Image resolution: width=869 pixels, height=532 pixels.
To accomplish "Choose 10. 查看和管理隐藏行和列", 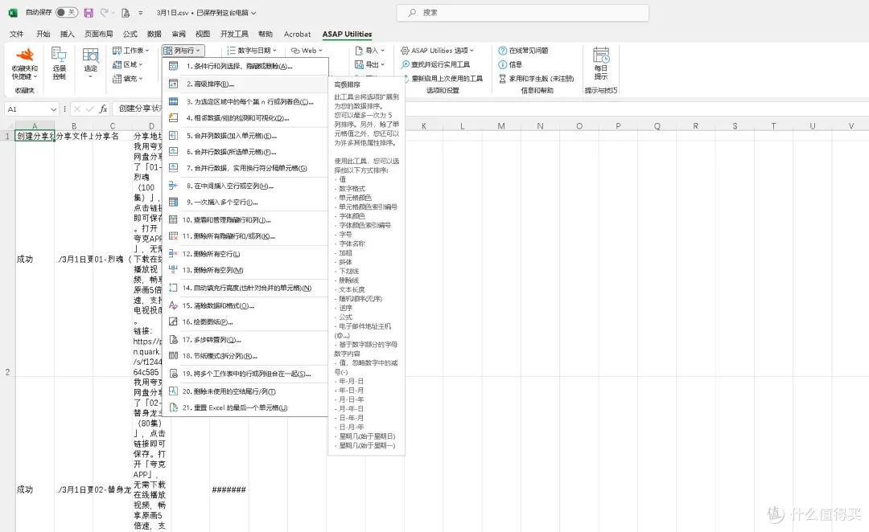I will pyautogui.click(x=245, y=219).
